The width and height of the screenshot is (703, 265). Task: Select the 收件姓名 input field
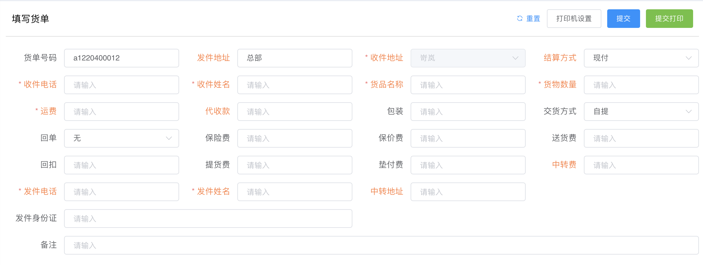295,85
